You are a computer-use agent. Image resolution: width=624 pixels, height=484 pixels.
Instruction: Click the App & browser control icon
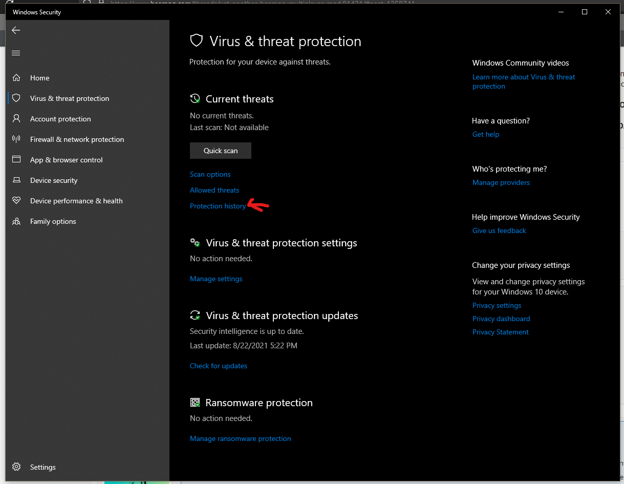16,160
